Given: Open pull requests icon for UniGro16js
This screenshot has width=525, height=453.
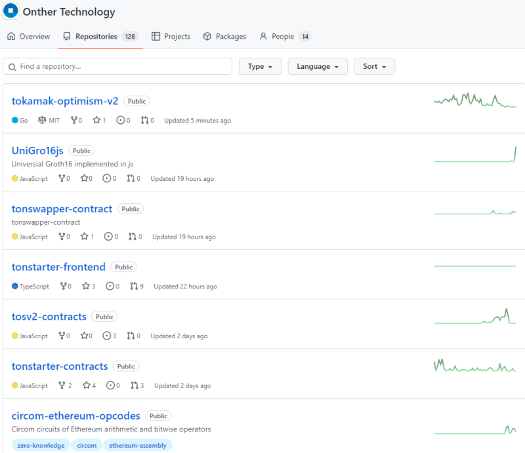Looking at the screenshot, I should [131, 178].
